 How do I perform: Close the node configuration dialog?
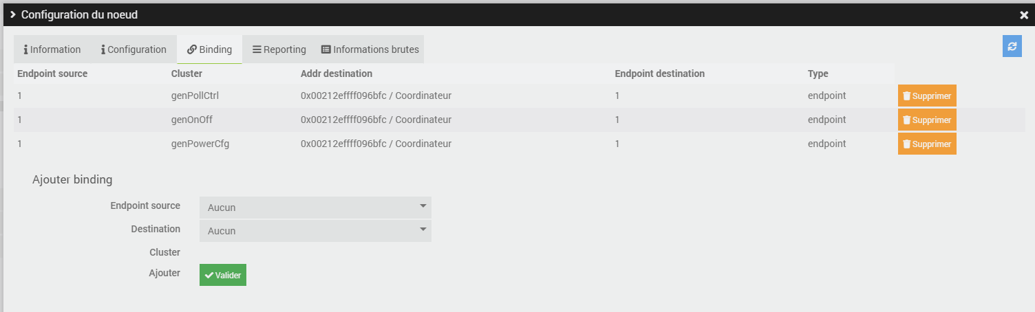point(1024,14)
